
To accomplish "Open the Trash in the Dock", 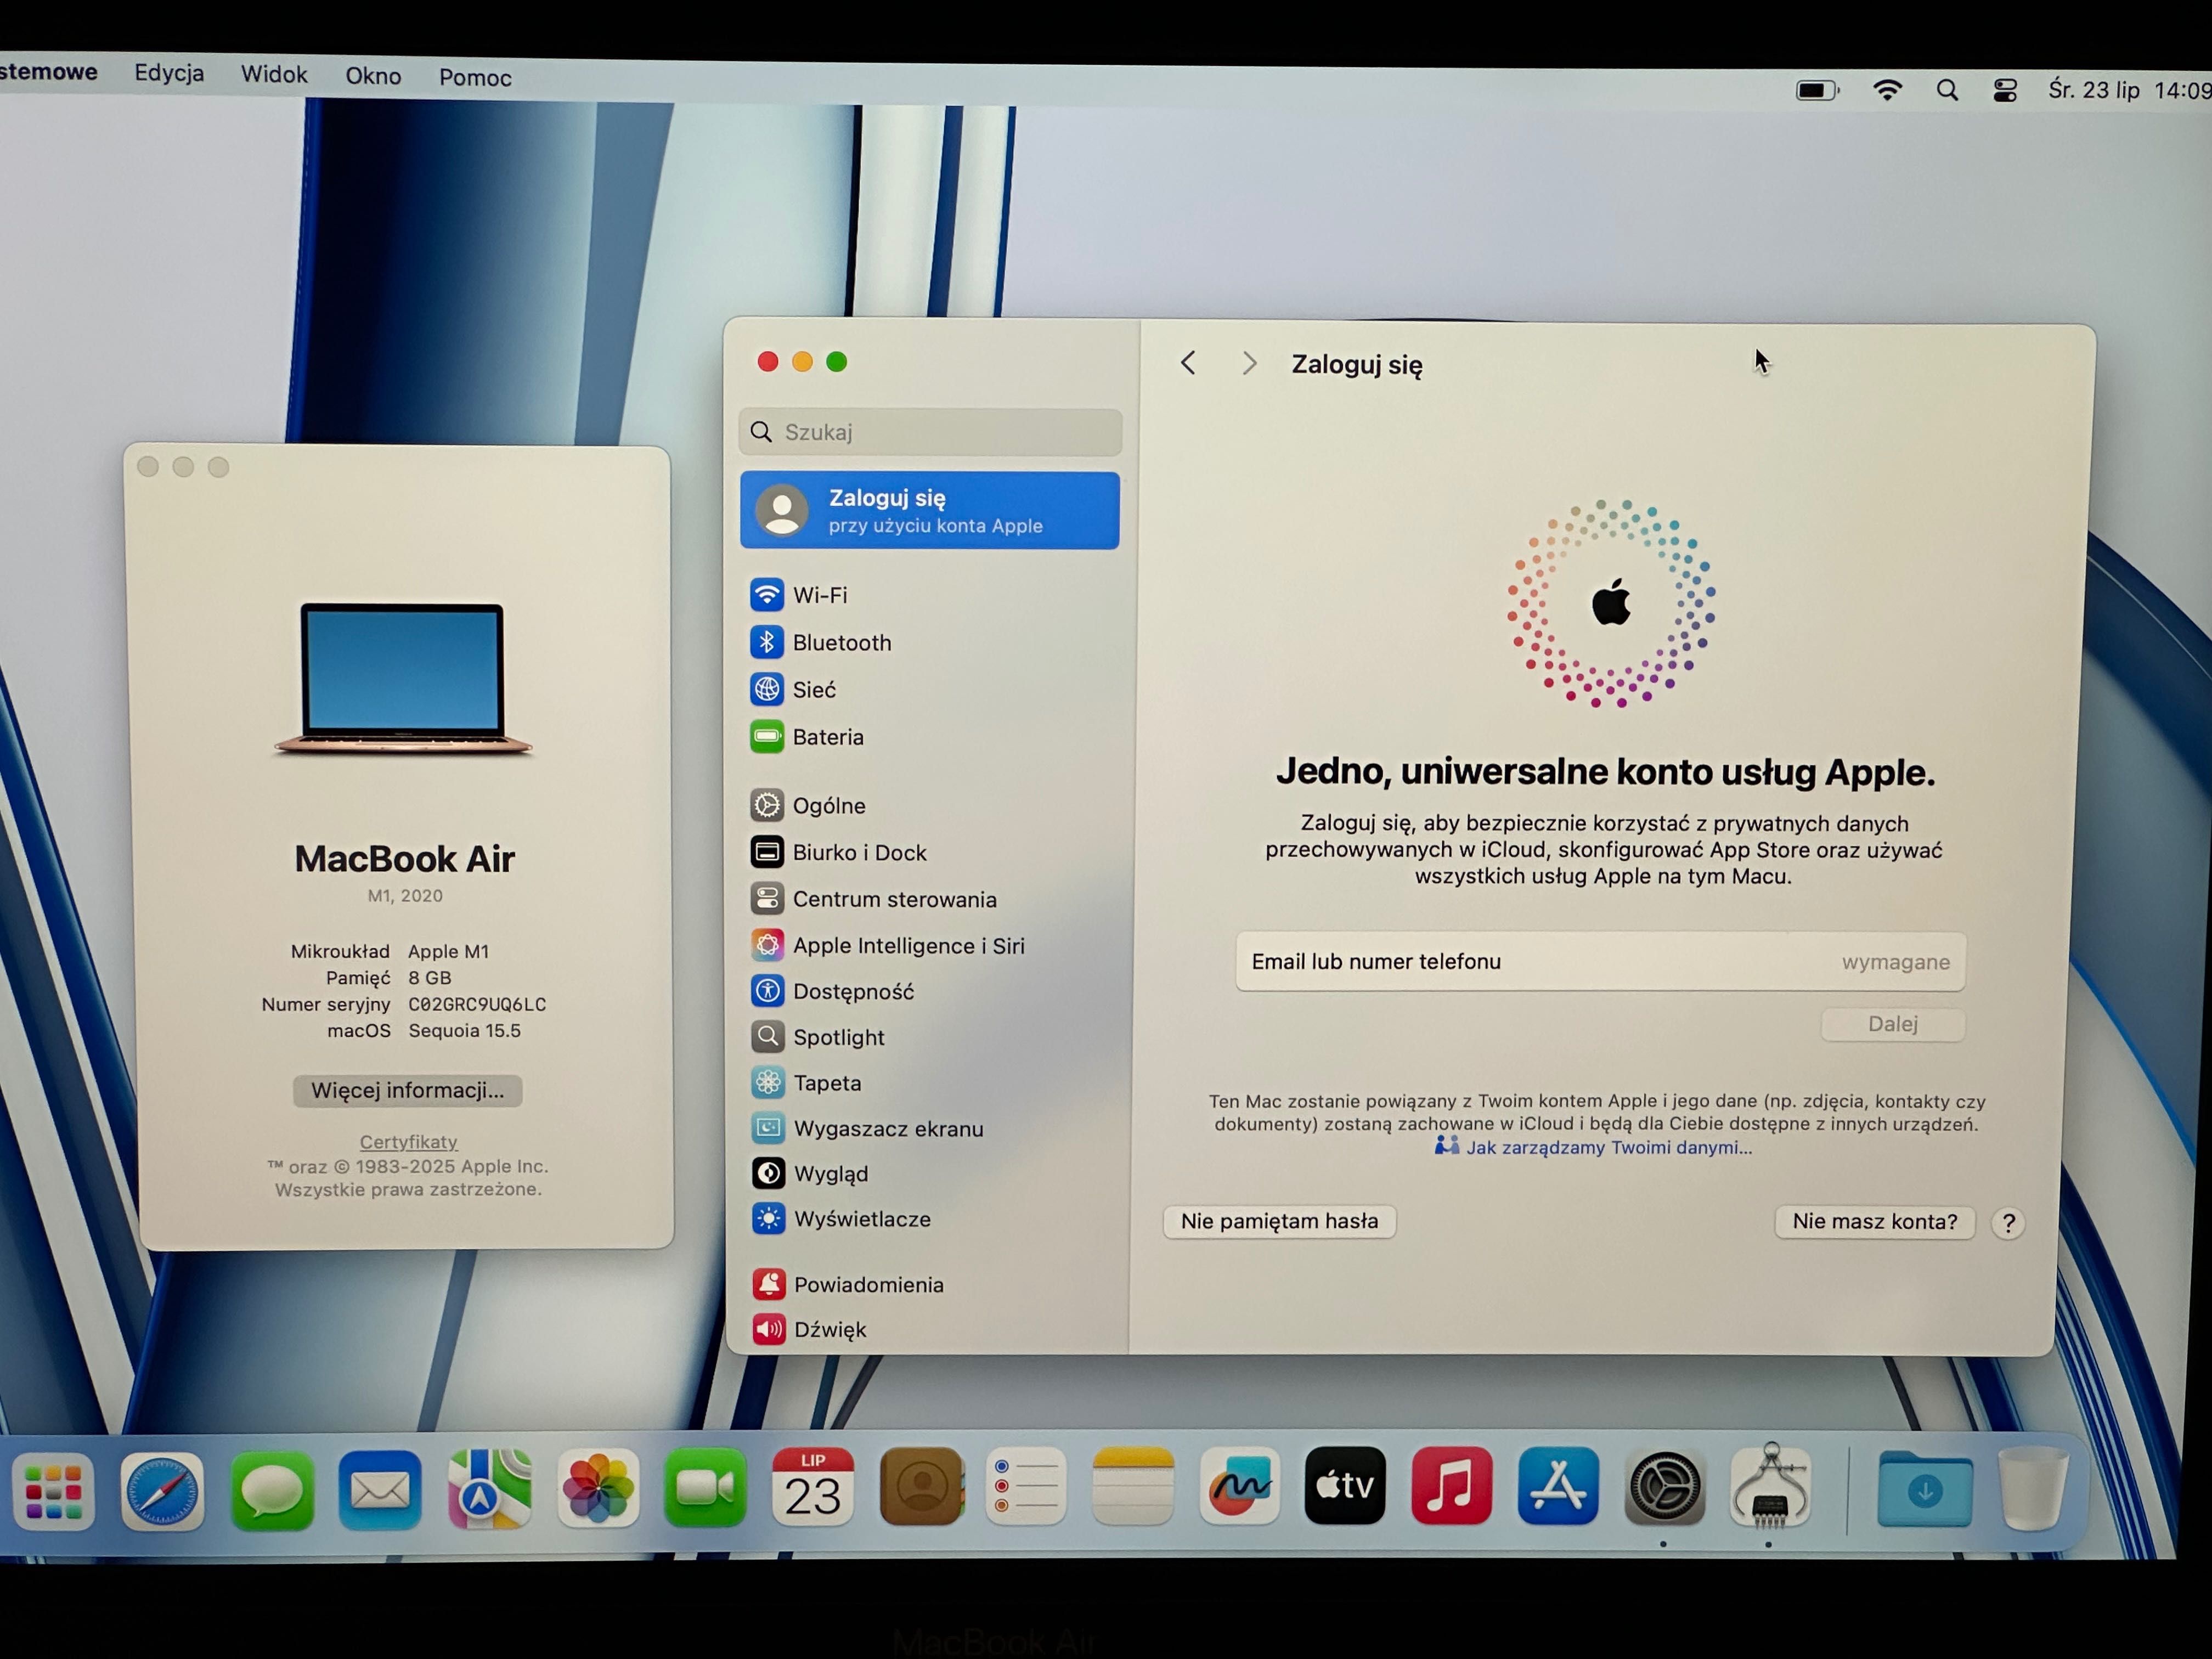I will coord(2032,1488).
